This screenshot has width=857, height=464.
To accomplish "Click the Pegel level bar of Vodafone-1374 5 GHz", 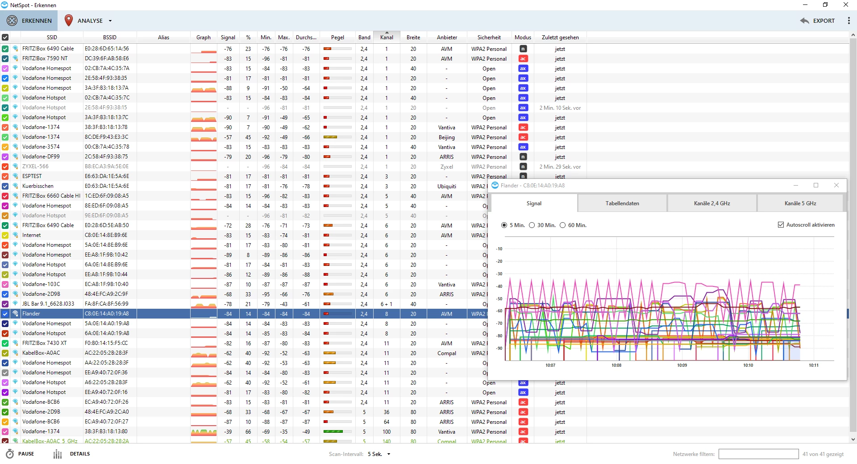I will point(337,432).
